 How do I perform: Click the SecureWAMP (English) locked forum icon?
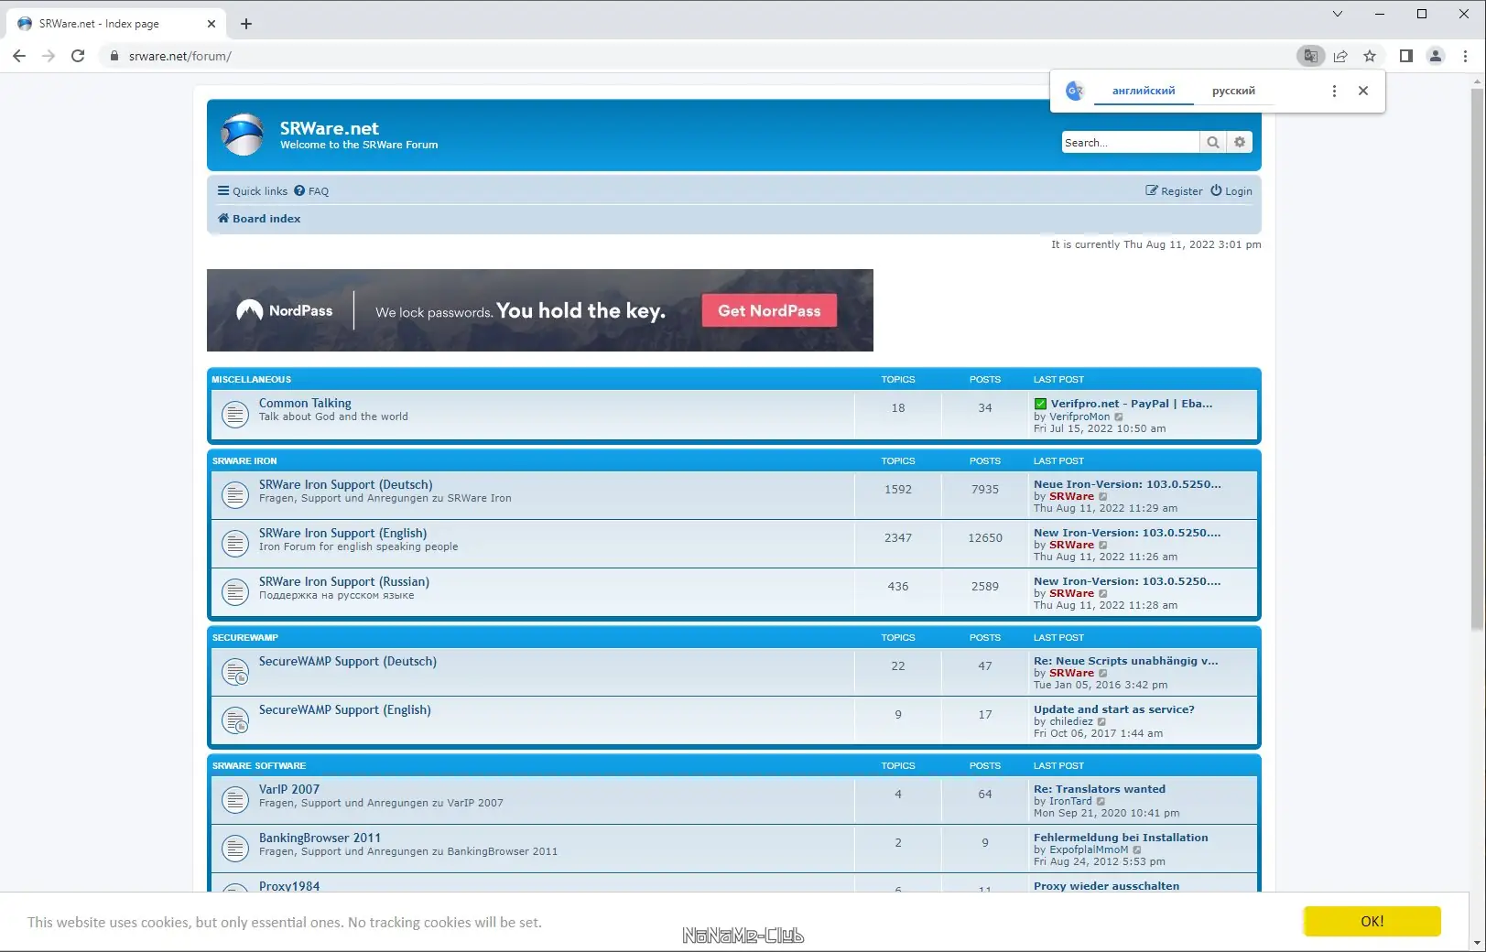[x=235, y=720]
